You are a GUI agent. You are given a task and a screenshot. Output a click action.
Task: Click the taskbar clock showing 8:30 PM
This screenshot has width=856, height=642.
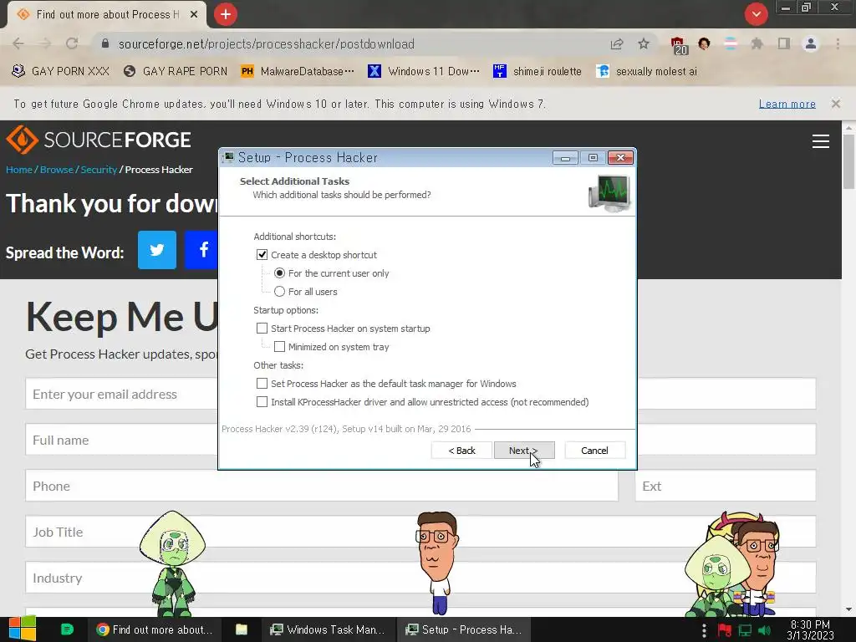pos(810,629)
